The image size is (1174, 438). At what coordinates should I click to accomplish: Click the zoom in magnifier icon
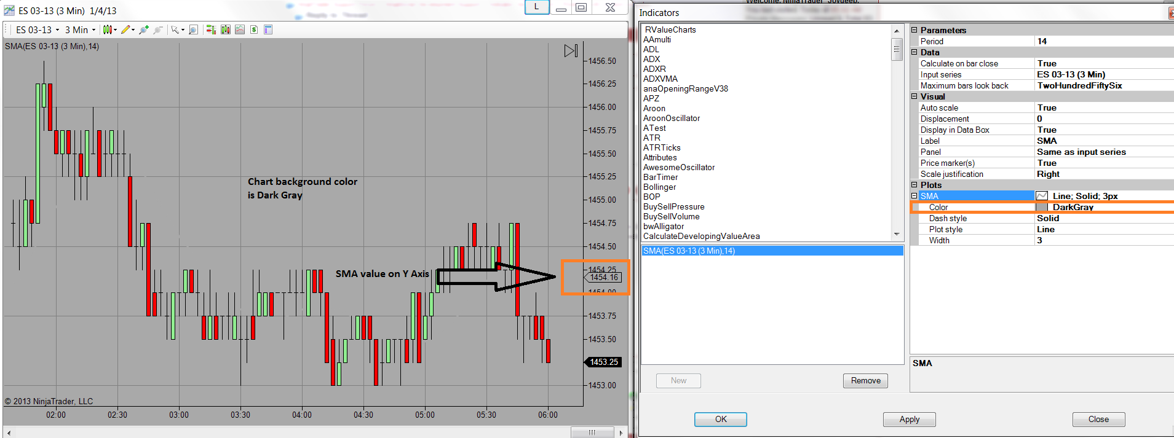coord(144,29)
